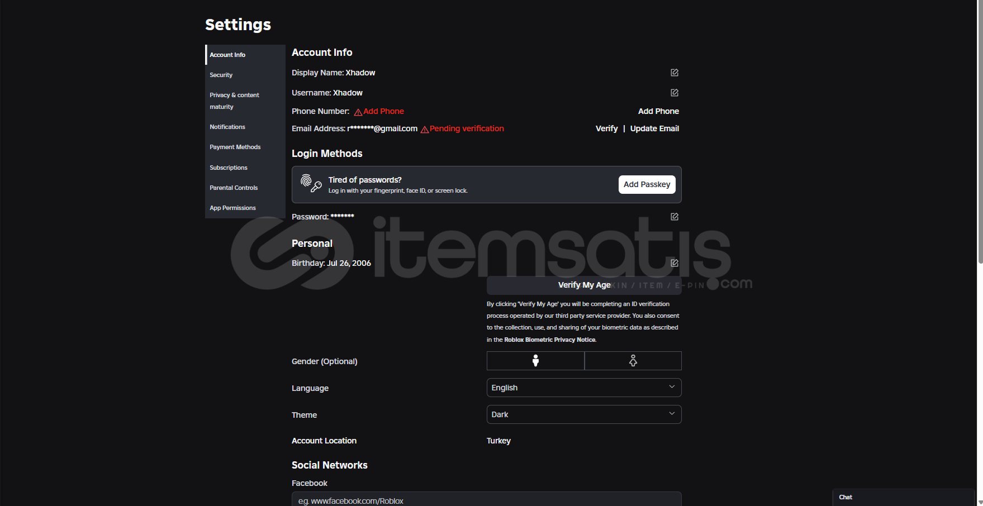Image resolution: width=983 pixels, height=506 pixels.
Task: Click warning icon beside Pending verification
Action: pyautogui.click(x=425, y=130)
